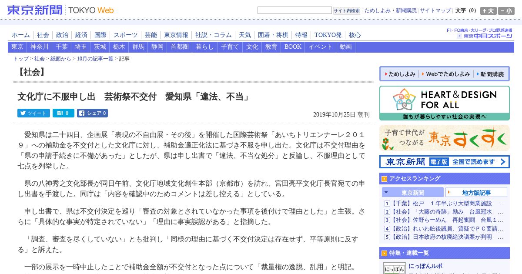522x274 pixels.
Task: Click sidebar ためしよみ button
Action: coord(400,74)
